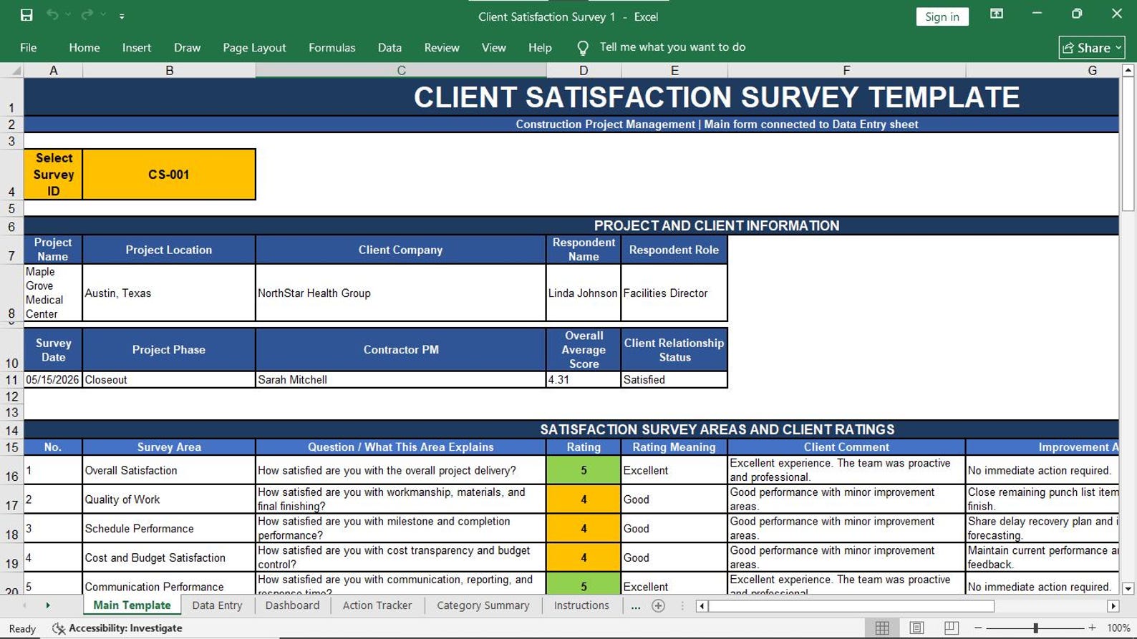The height and width of the screenshot is (639, 1137).
Task: Click the horizontal scrollbar right arrow
Action: [x=1113, y=606]
